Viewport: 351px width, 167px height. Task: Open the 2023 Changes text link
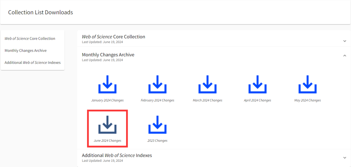tap(157, 141)
